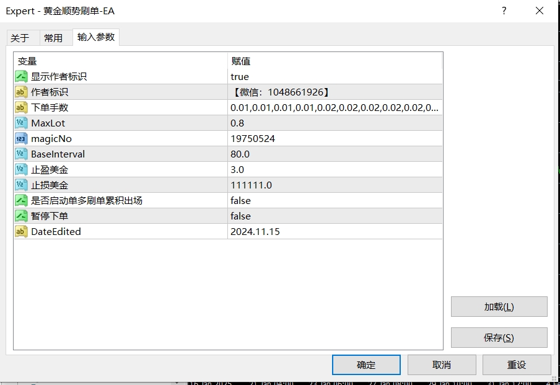Click the string icon next to 下单手数

[x=21, y=108]
